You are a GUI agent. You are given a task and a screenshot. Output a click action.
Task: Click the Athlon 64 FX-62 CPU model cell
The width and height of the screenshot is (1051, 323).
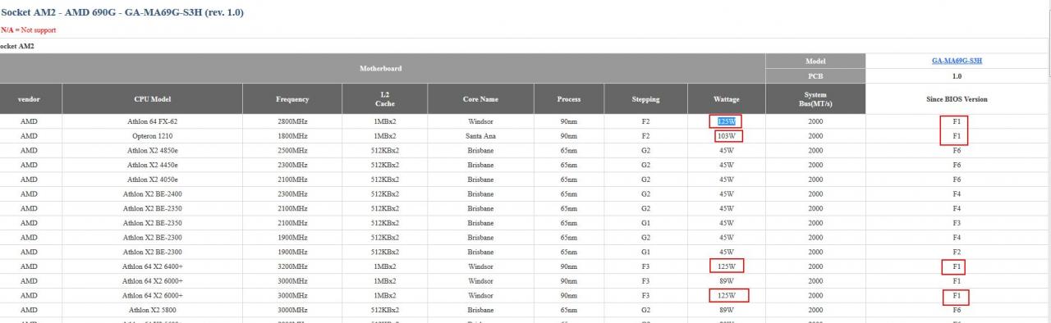point(152,121)
